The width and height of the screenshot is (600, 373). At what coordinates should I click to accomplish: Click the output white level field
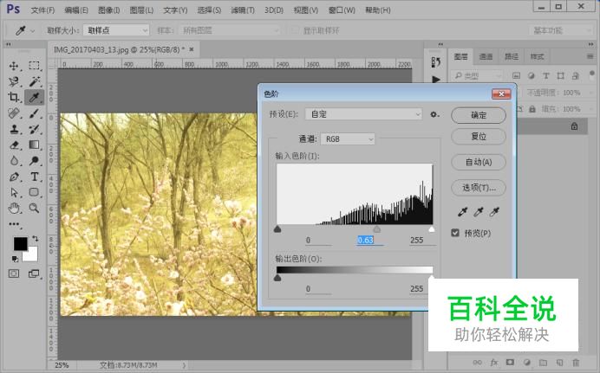[417, 289]
